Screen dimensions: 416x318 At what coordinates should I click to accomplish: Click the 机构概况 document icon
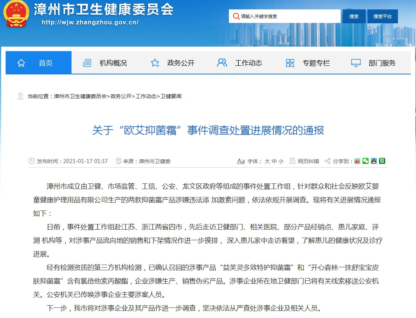point(87,63)
